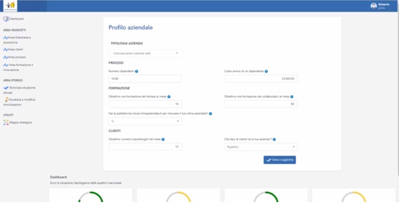The height and width of the screenshot is (209, 399).
Task: Click help icon for climaaziendale.it platform question
Action: (211, 113)
